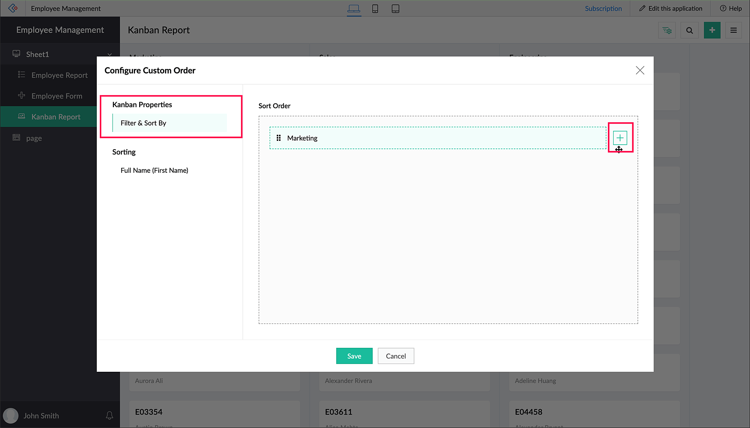Click the green add record button
Image resolution: width=750 pixels, height=428 pixels.
[712, 30]
